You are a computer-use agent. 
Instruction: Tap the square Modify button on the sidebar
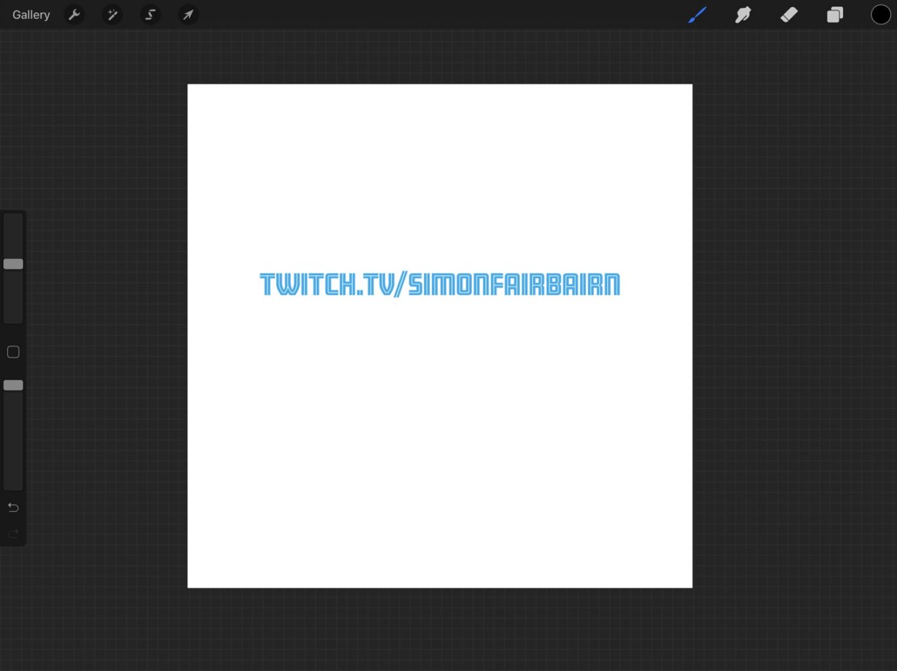[x=13, y=352]
